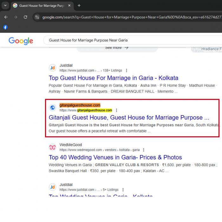Click the Asha Inn snippet text
The height and width of the screenshot is (222, 222).
(x=148, y=86)
